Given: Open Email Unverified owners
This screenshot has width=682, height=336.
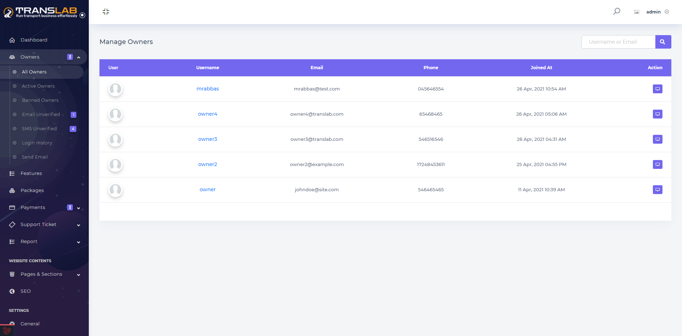Looking at the screenshot, I should click(41, 115).
